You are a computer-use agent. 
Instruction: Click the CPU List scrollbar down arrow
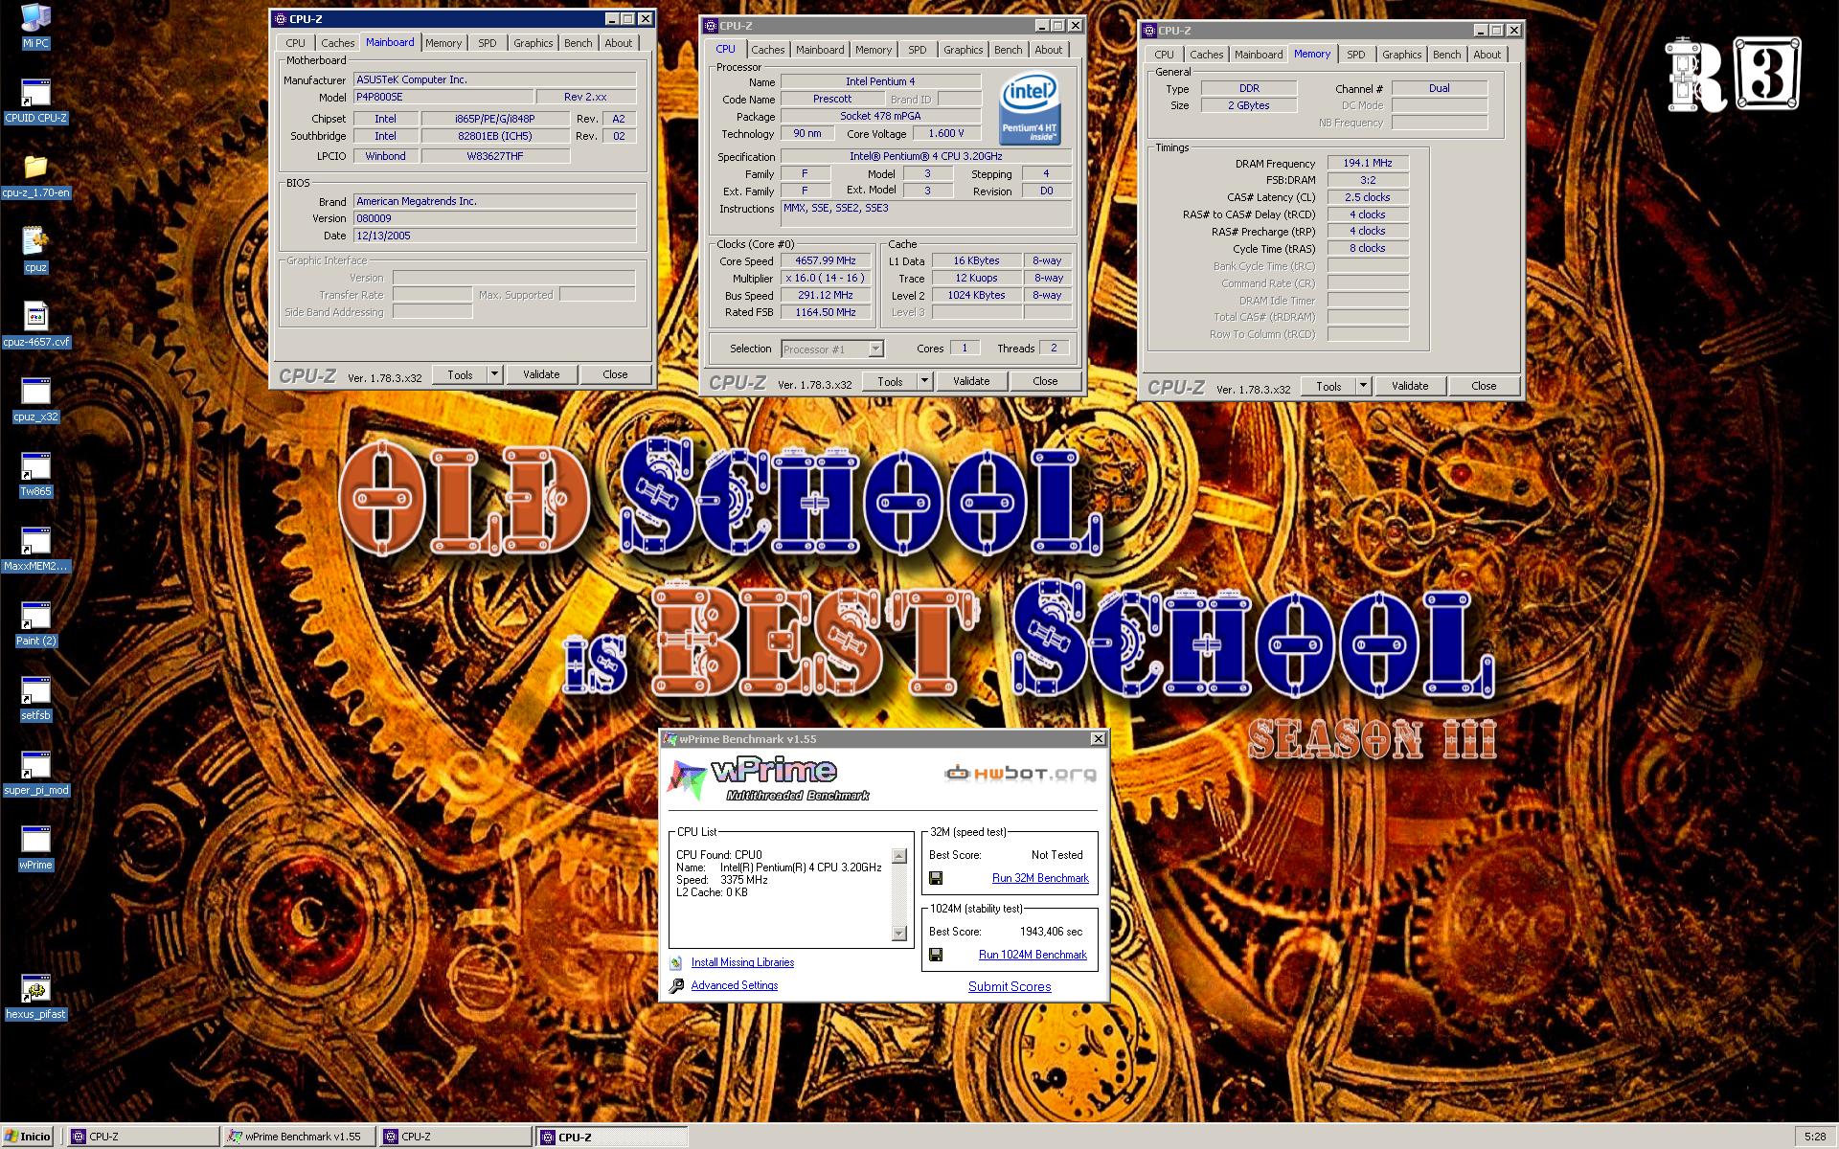[898, 933]
